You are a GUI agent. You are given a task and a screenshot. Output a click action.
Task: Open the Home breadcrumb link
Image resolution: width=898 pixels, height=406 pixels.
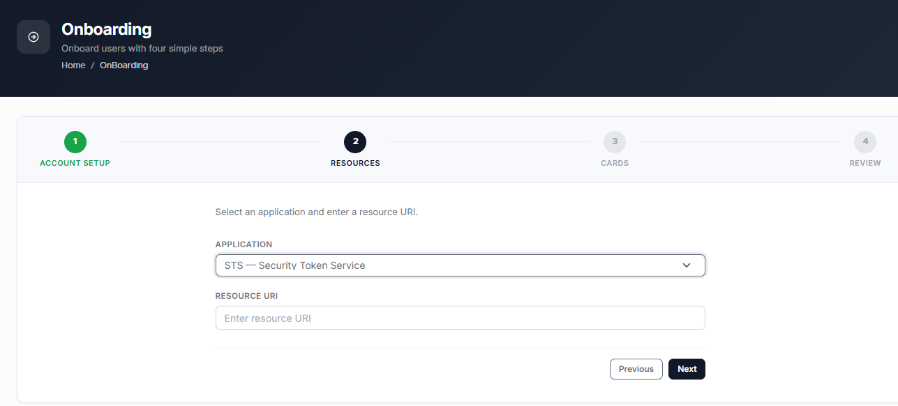point(73,65)
